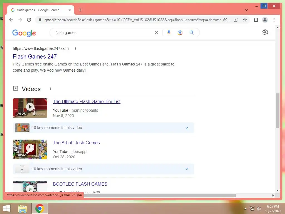This screenshot has height=214, width=285.
Task: Play the 10:42 video thumbnail
Action: tap(30, 149)
